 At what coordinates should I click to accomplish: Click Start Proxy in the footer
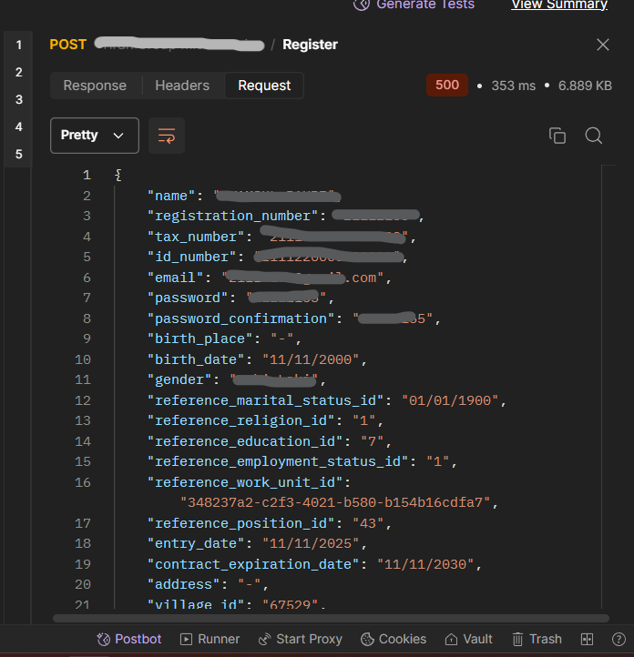click(300, 639)
